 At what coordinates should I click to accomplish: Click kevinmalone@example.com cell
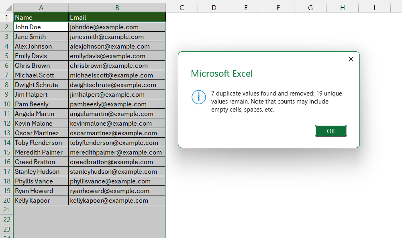click(x=117, y=123)
